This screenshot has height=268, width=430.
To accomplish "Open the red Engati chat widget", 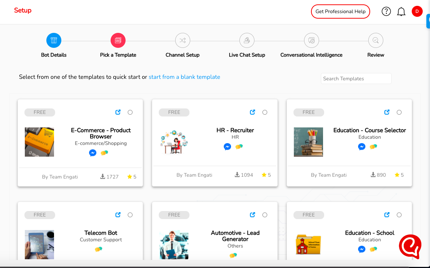I will pyautogui.click(x=410, y=247).
